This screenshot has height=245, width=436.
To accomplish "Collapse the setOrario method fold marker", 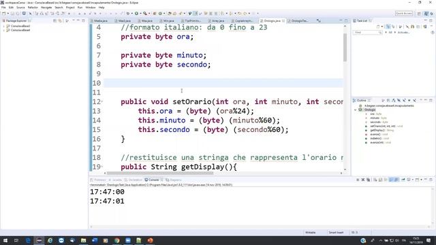I will (x=102, y=101).
